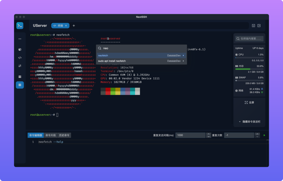Click the split layout icon top right
The width and height of the screenshot is (283, 181).
259,25
